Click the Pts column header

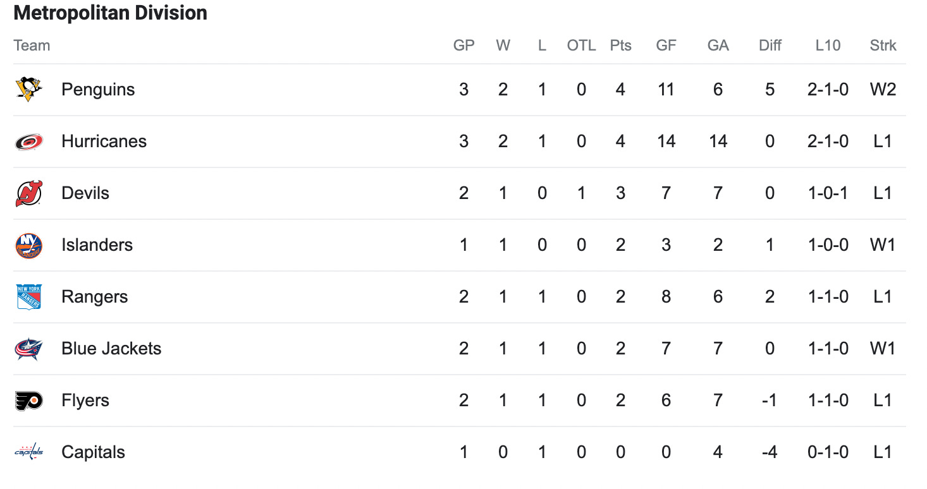click(x=620, y=45)
